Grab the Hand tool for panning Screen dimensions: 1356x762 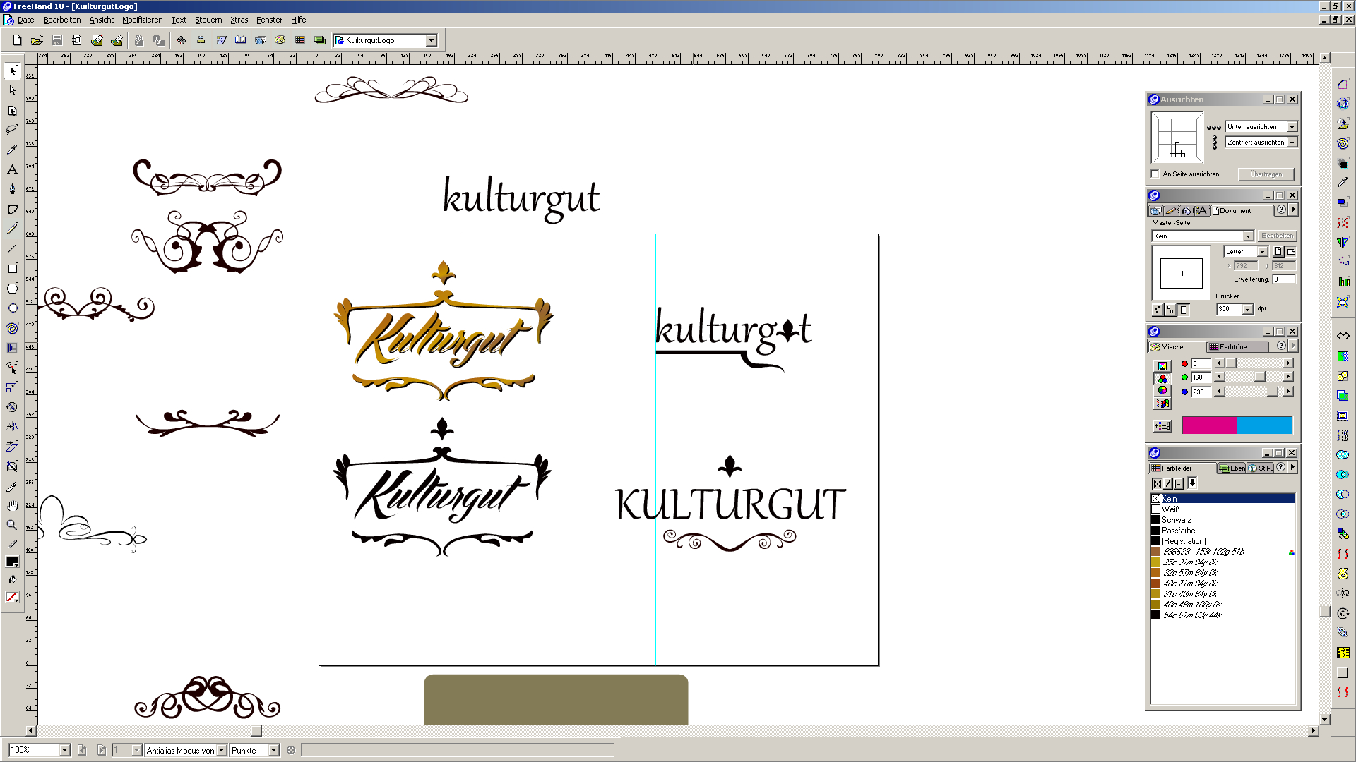12,504
